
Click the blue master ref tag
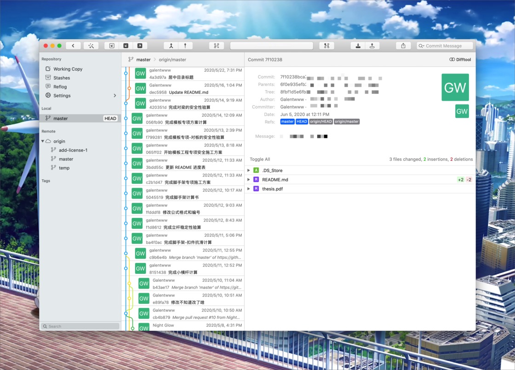[287, 121]
